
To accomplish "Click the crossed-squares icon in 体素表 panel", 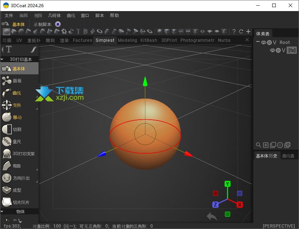I will 287,145.
